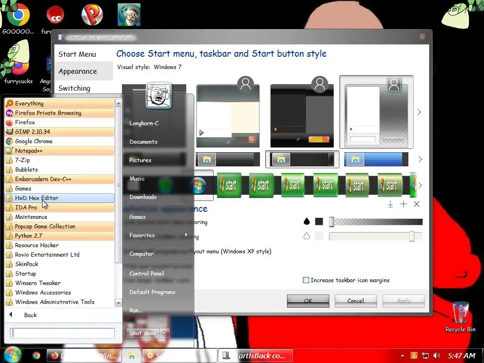Expand the HxD Hex Editor folder
The width and height of the screenshot is (484, 363).
pyautogui.click(x=60, y=198)
